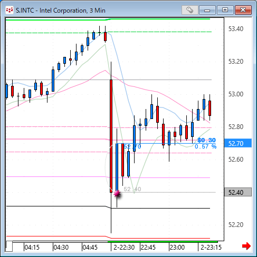Screen dimensions: 257x257
Task: Click the red candlestick chart icon
Action: (x=9, y=10)
